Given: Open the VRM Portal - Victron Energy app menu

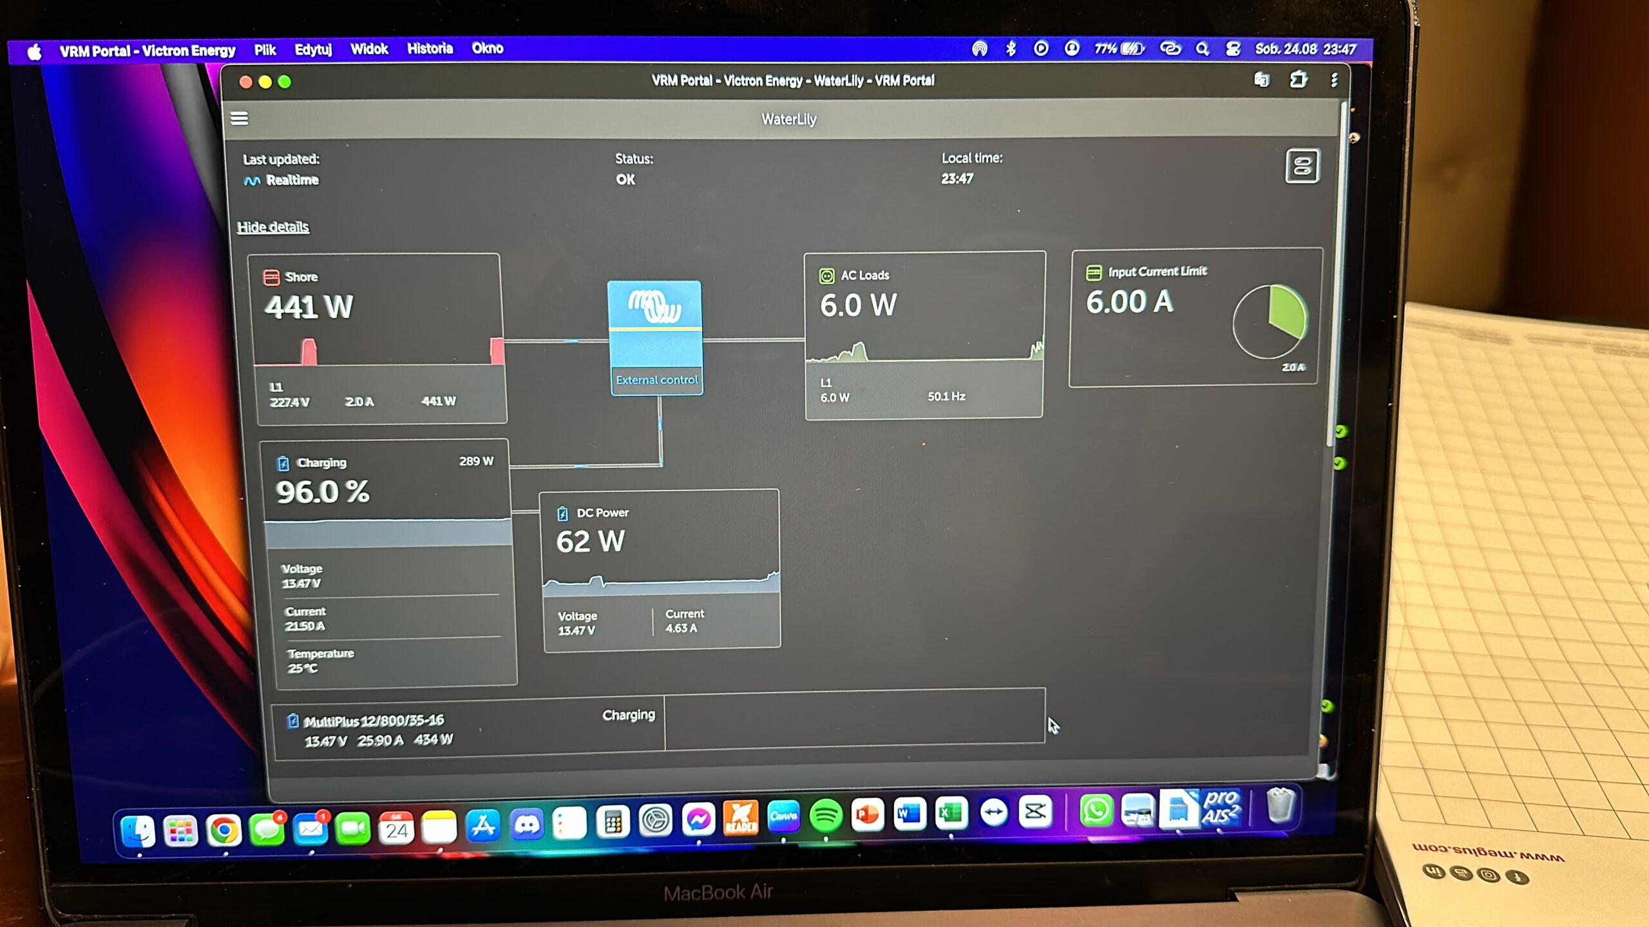Looking at the screenshot, I should (148, 50).
